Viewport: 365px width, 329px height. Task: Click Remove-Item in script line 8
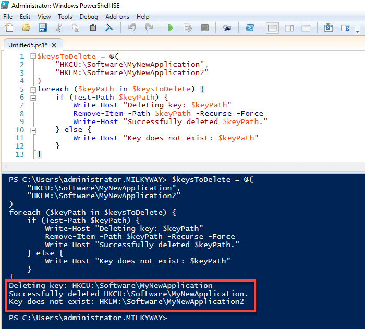click(x=98, y=113)
